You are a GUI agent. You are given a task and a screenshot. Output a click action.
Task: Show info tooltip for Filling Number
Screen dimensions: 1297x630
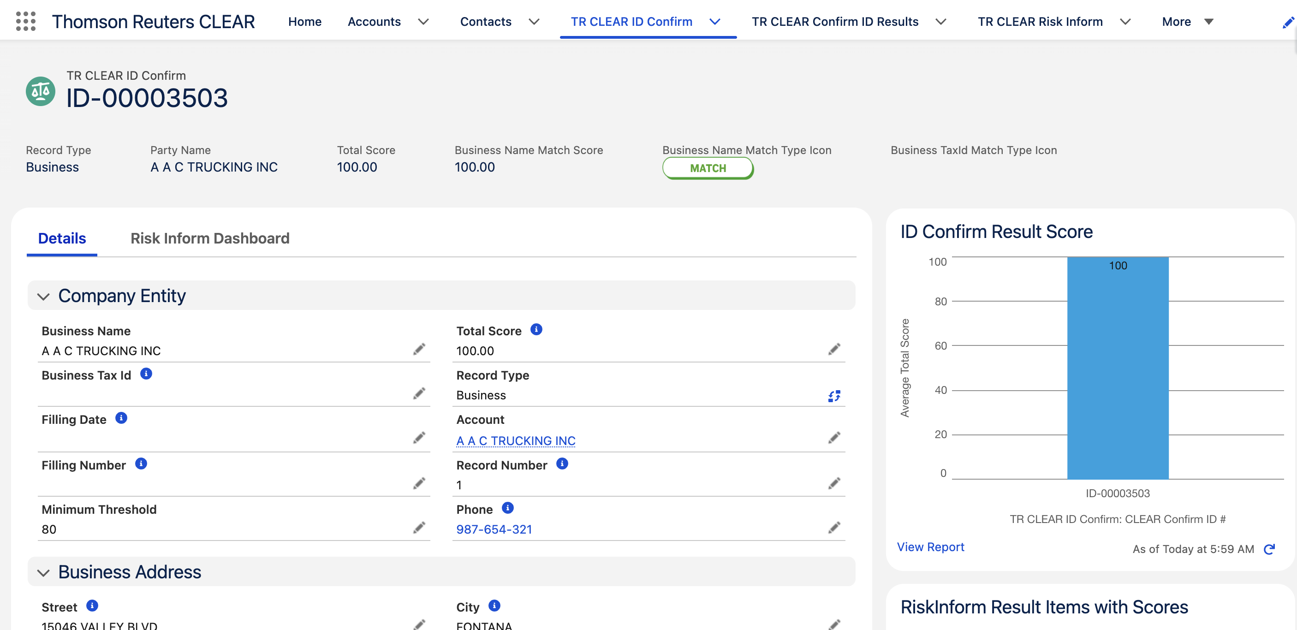141,464
